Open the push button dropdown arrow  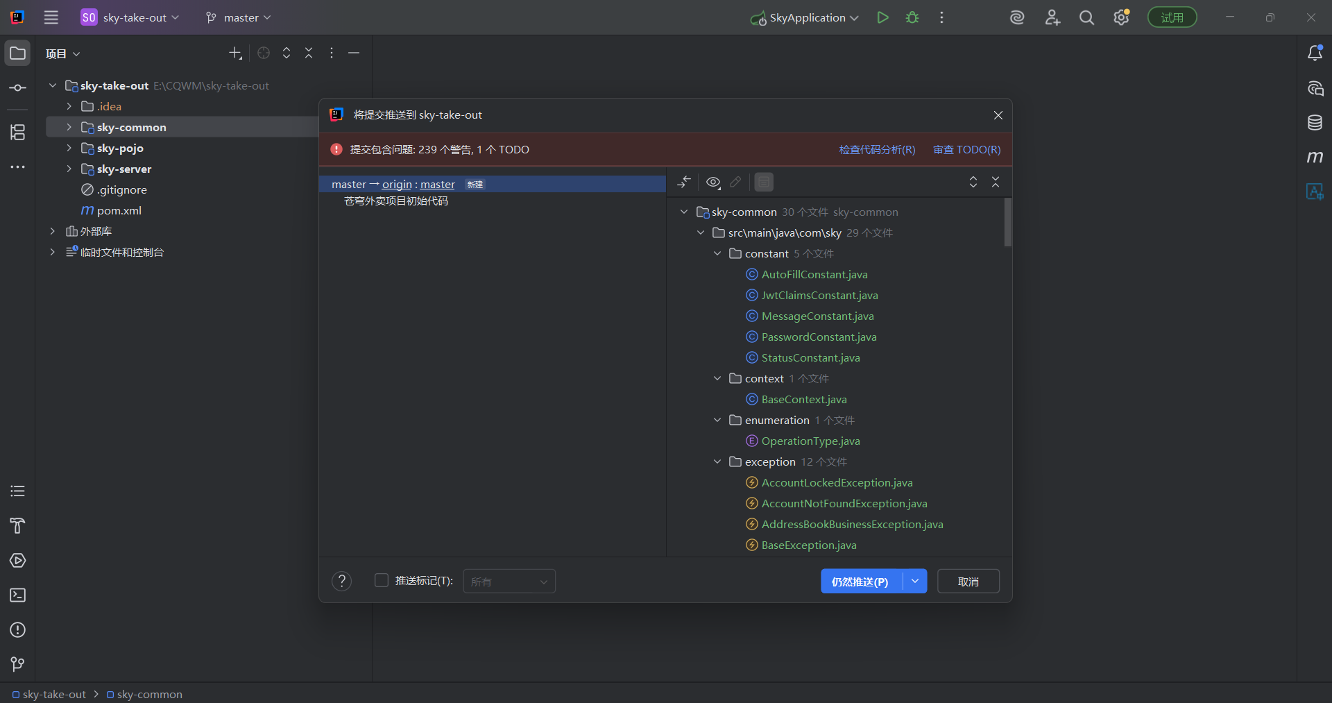pos(915,582)
